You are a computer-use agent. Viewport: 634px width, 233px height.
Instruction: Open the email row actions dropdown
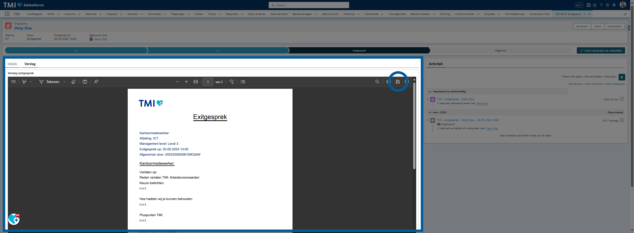tap(622, 120)
